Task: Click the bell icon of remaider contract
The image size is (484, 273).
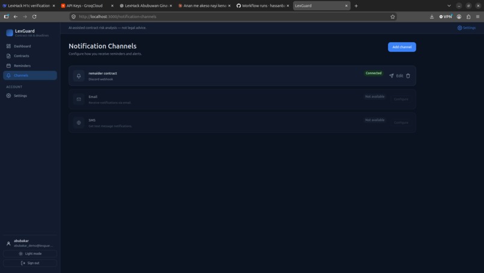Action: coord(79,76)
